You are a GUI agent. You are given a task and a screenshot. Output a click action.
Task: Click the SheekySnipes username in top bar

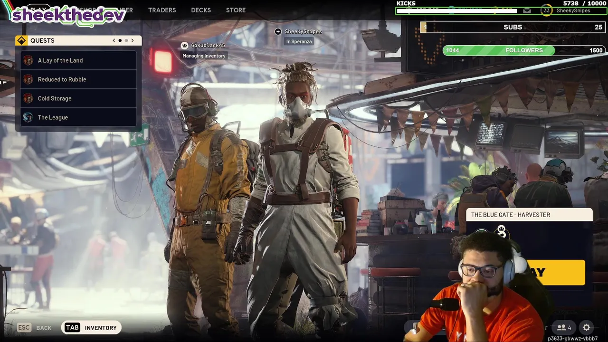(x=573, y=10)
